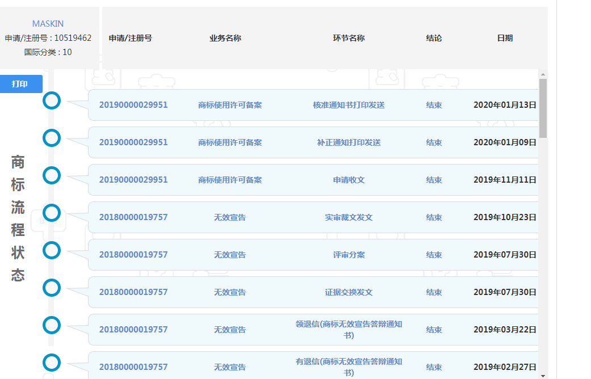Image resolution: width=591 pixels, height=379 pixels.
Task: Click the timeline node for 评审分案 entry
Action: tap(52, 250)
